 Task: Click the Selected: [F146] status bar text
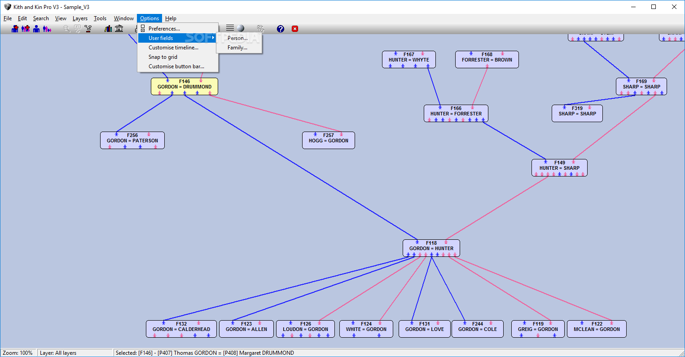[205, 353]
